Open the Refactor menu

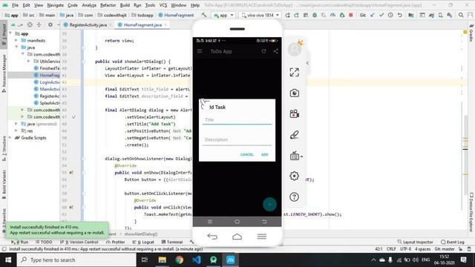click(x=108, y=5)
